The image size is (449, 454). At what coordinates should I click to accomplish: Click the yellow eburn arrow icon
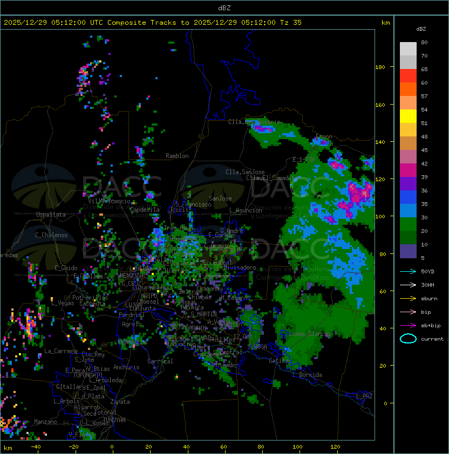point(408,299)
